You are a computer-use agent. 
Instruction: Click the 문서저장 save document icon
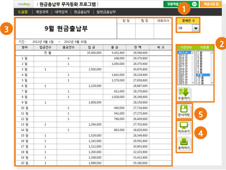tap(184, 111)
